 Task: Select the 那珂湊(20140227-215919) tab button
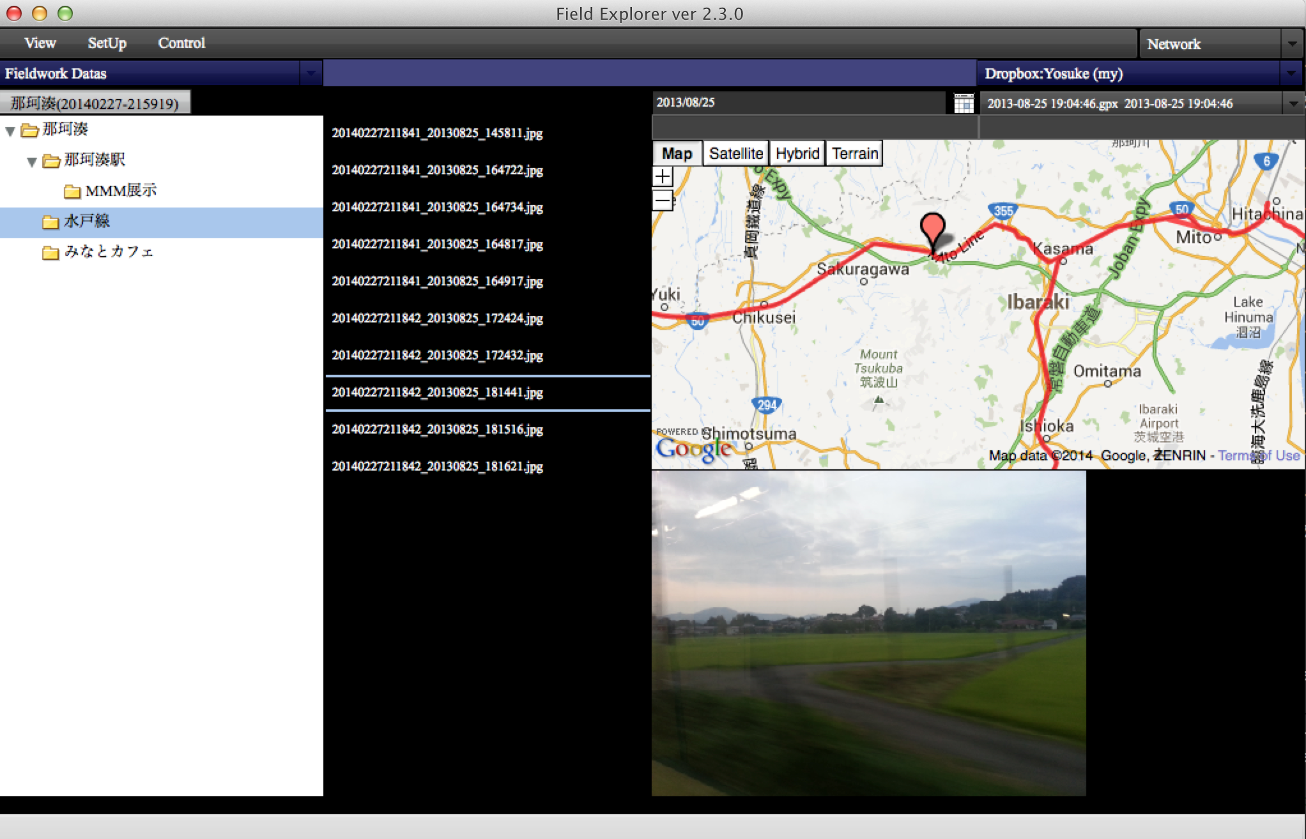click(x=95, y=103)
